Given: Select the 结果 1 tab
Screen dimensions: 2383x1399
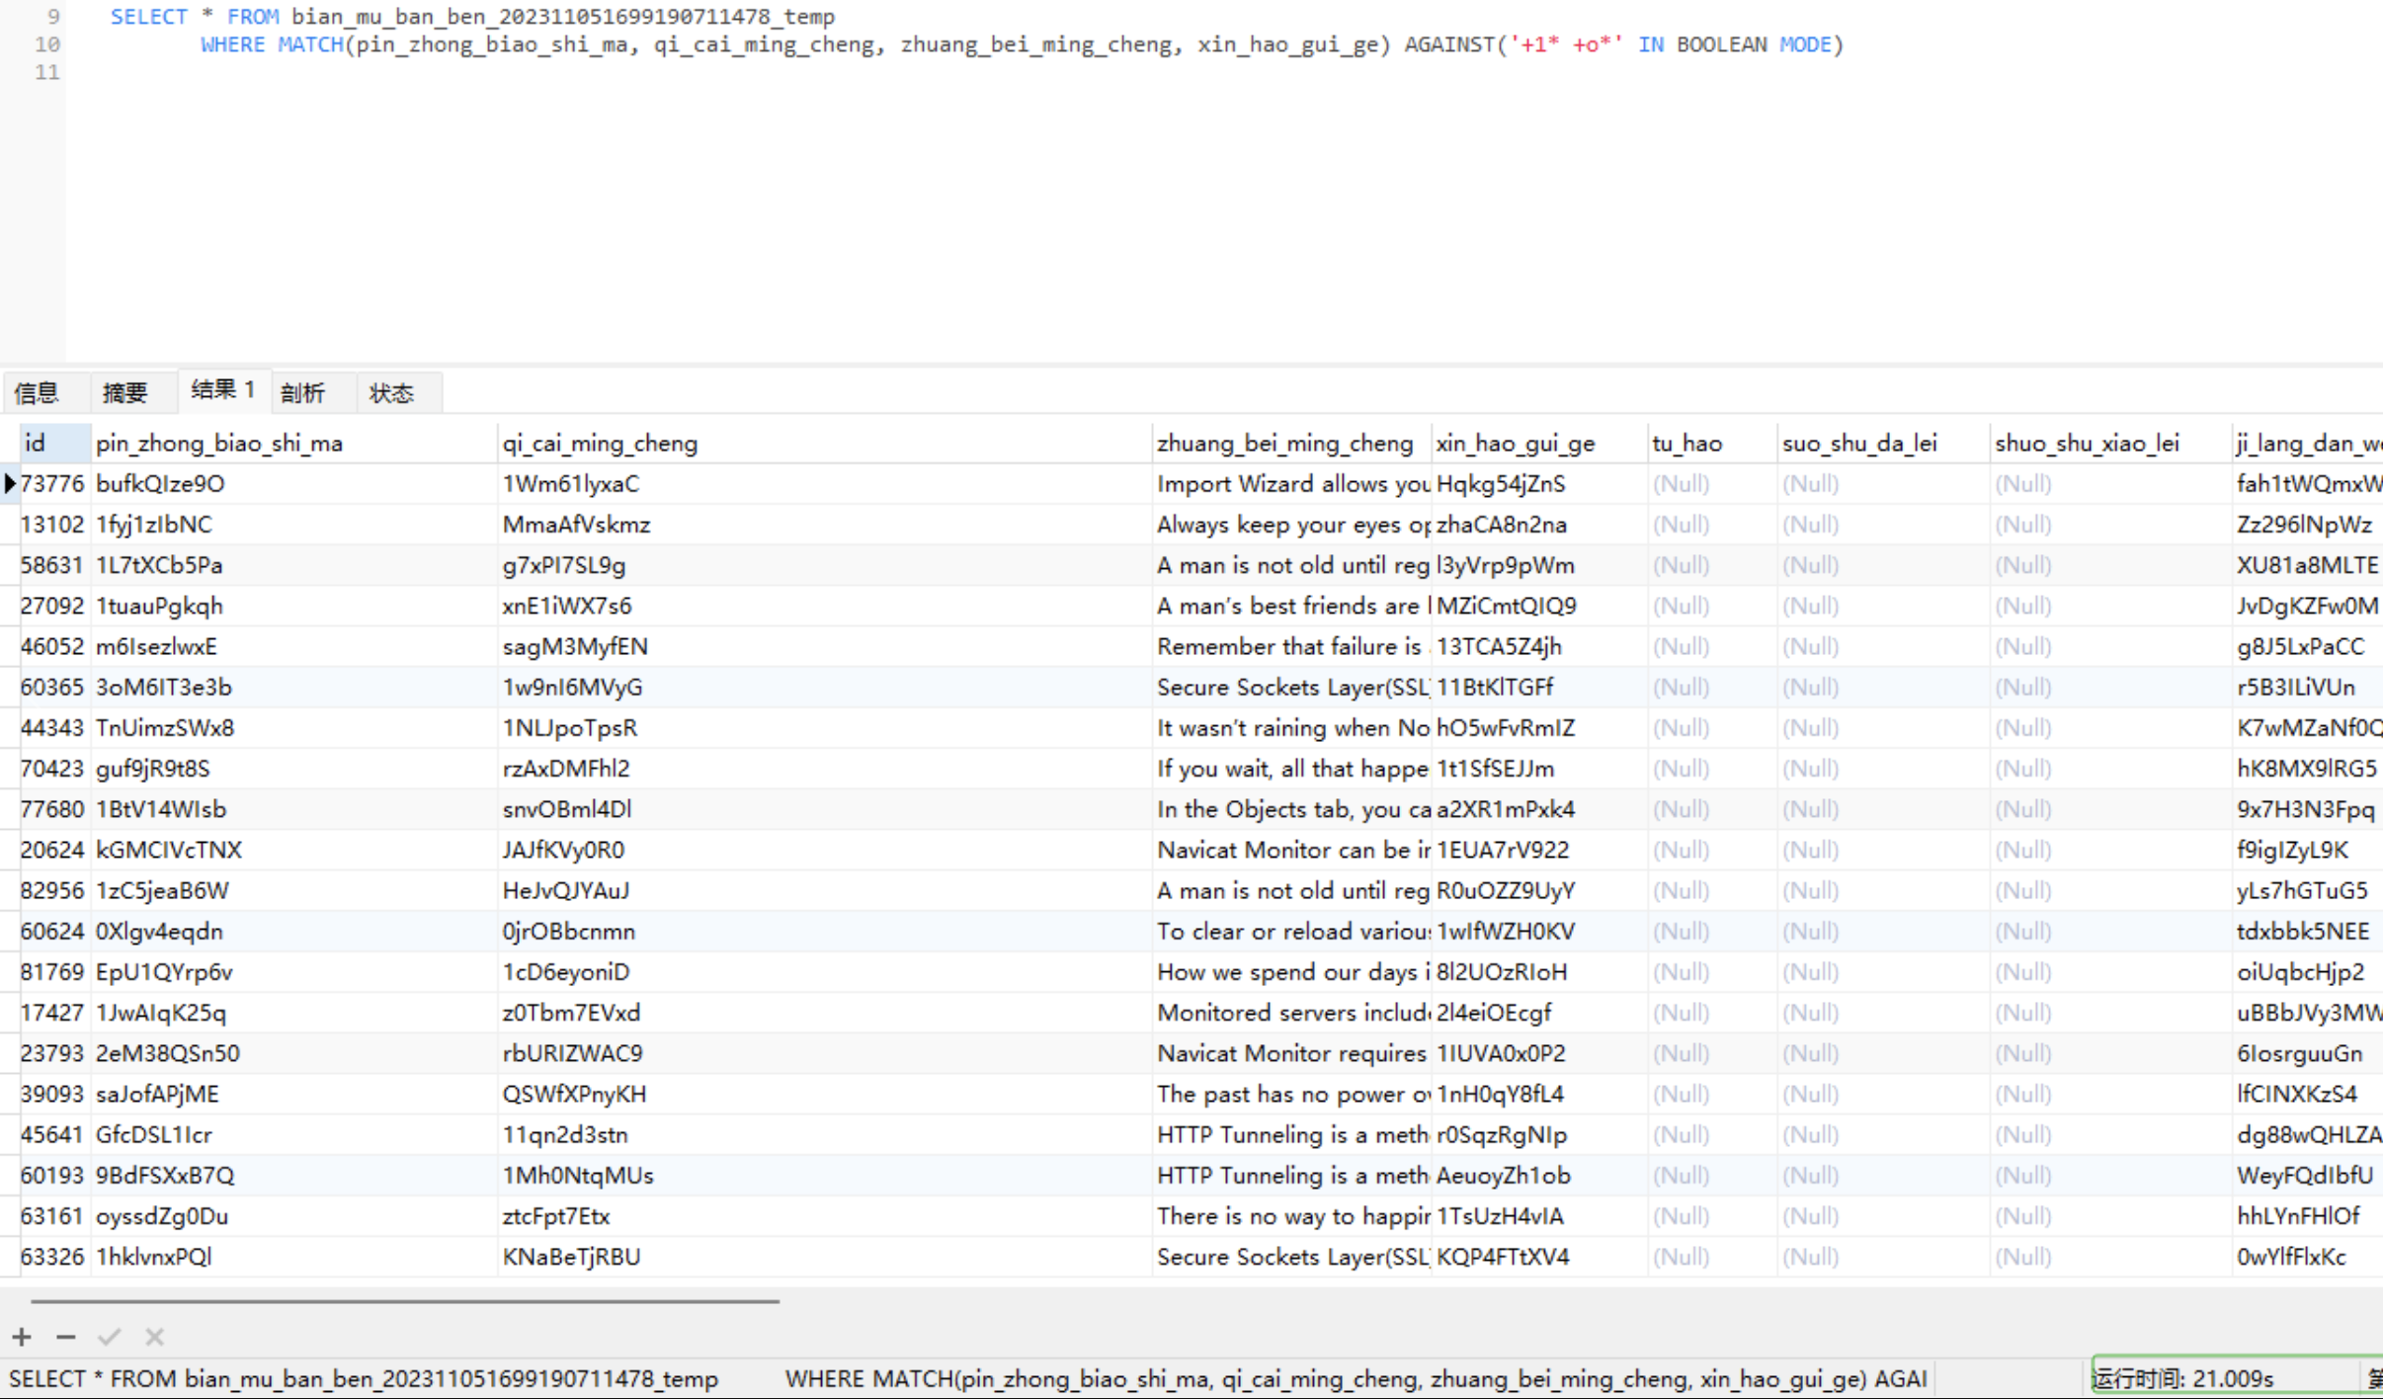Looking at the screenshot, I should pyautogui.click(x=223, y=390).
